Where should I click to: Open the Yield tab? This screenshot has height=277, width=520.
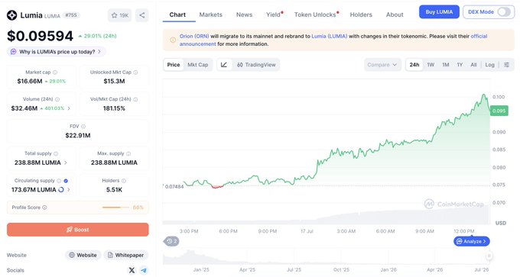point(274,14)
